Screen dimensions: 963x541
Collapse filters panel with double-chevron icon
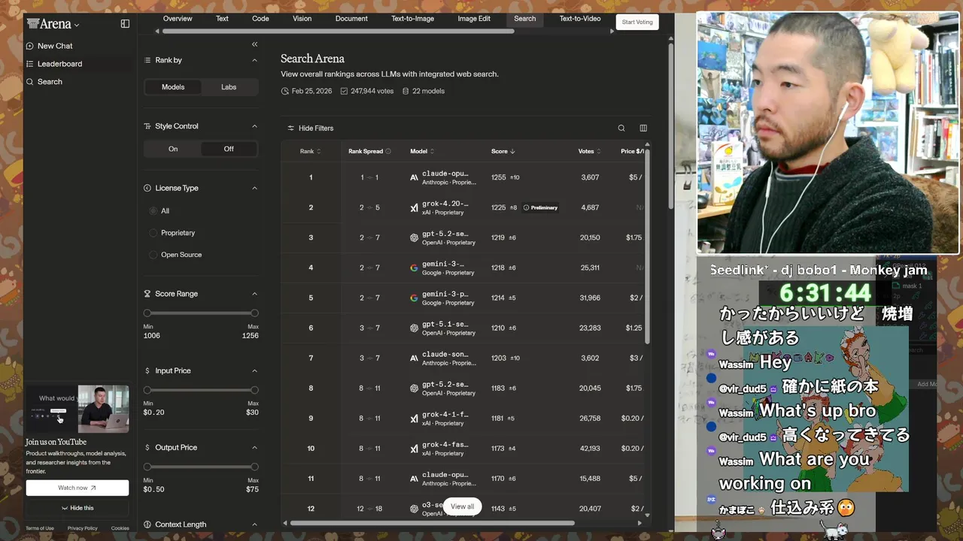click(254, 44)
